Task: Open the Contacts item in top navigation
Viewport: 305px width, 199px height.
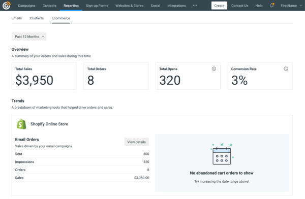Action: point(49,6)
